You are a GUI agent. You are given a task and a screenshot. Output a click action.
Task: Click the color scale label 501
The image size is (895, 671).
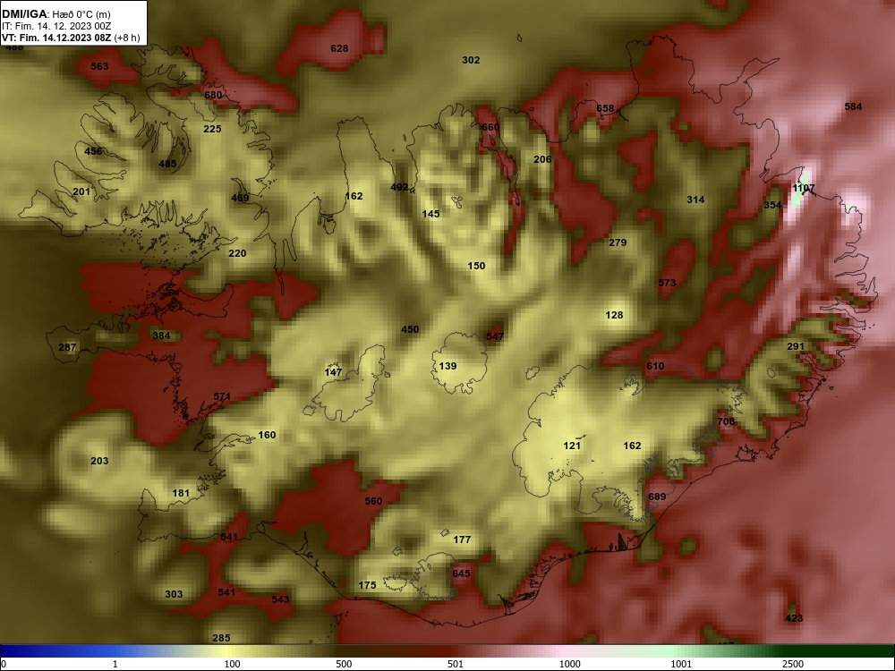point(456,664)
